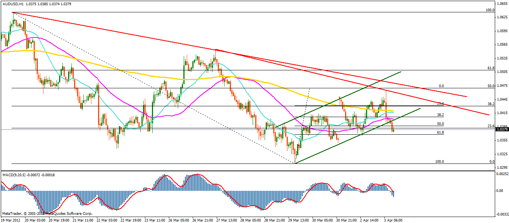Select the 26 Mar 05:00 time label
Screen dimensions: 509x223
pos(179,220)
